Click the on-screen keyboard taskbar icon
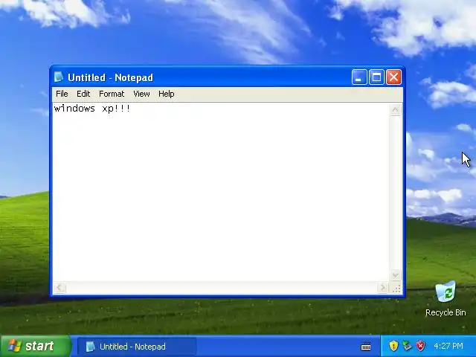The width and height of the screenshot is (476, 357). point(366,346)
